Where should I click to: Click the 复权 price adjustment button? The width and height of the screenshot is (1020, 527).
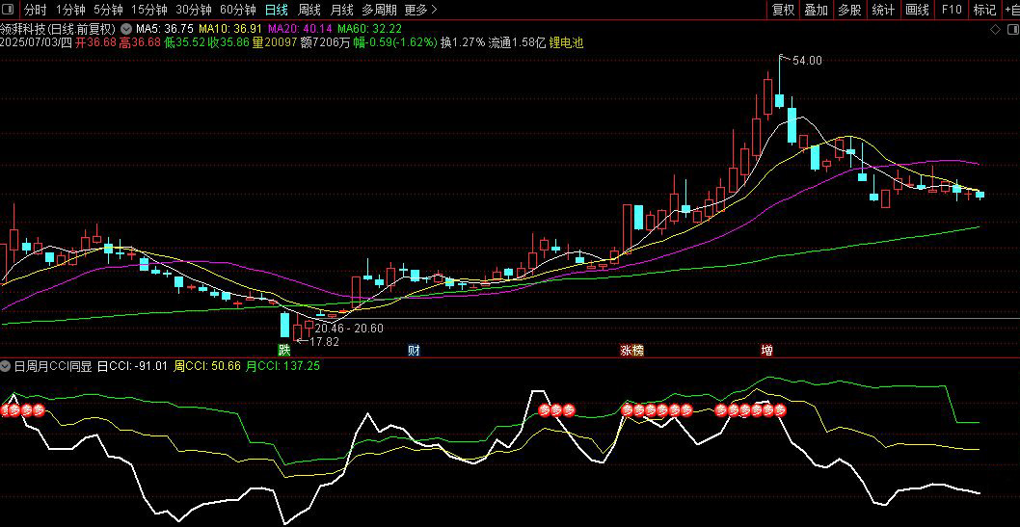(783, 10)
